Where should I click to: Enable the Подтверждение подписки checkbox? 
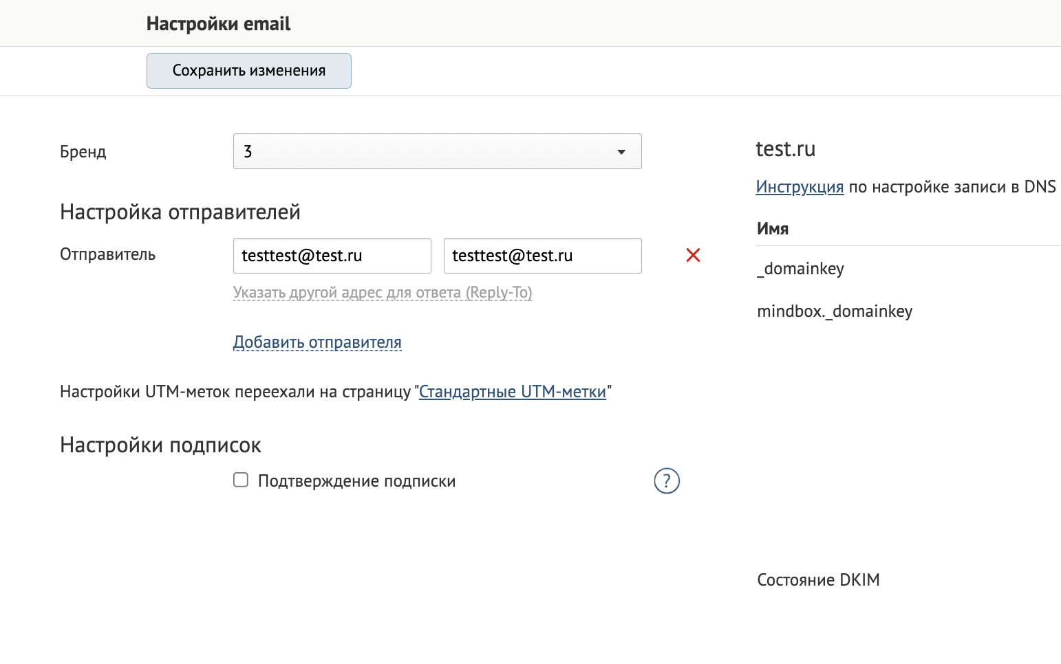241,480
